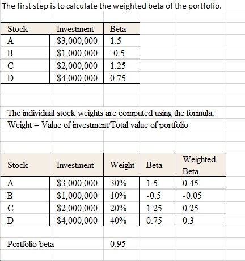The image size is (245, 261).
Task: Click the -0.5 beta cell in top table
Action: [x=121, y=53]
